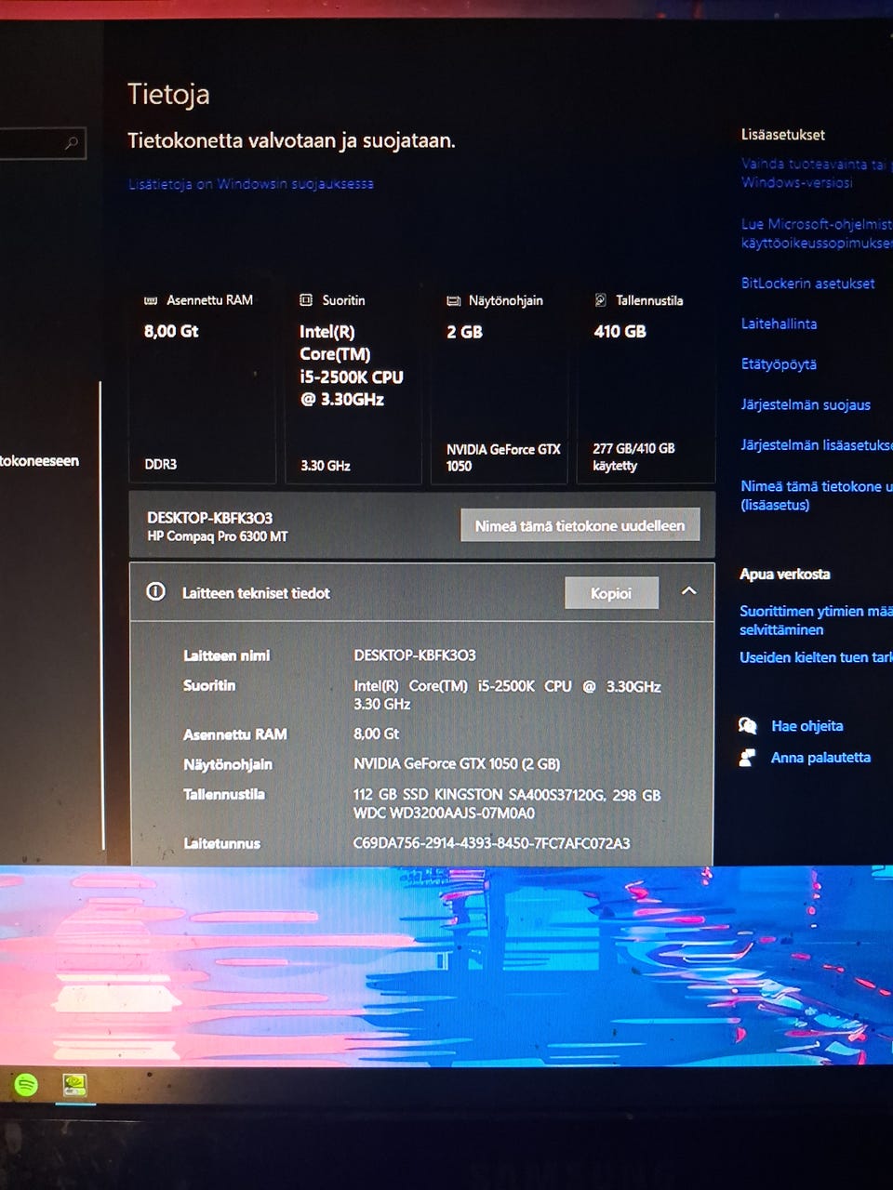Click the Anna palautetta link

click(820, 758)
